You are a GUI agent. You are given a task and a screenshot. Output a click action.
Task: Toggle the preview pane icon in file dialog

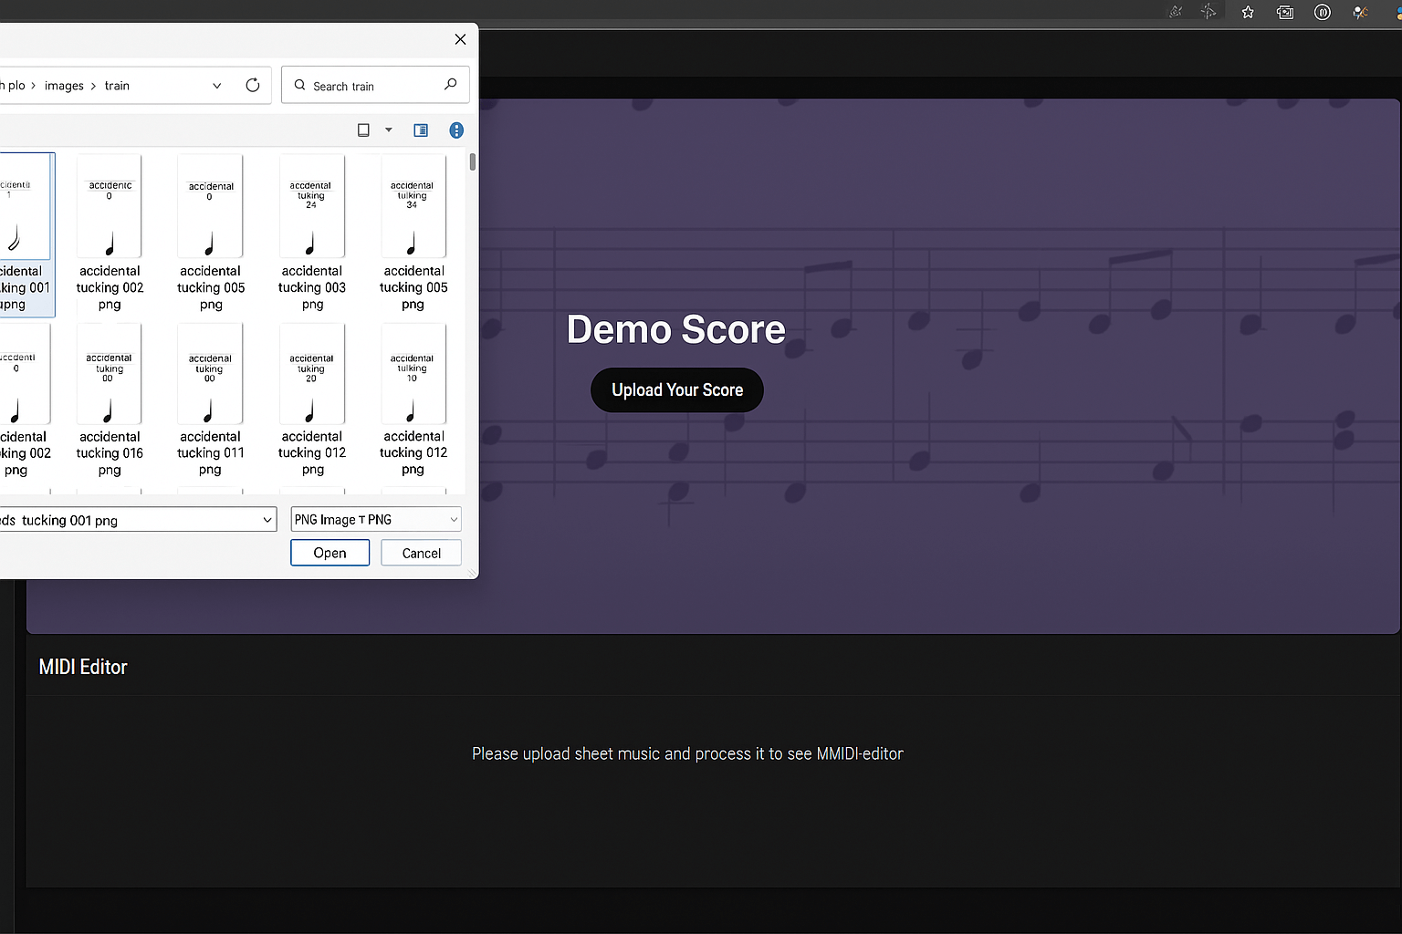[421, 130]
